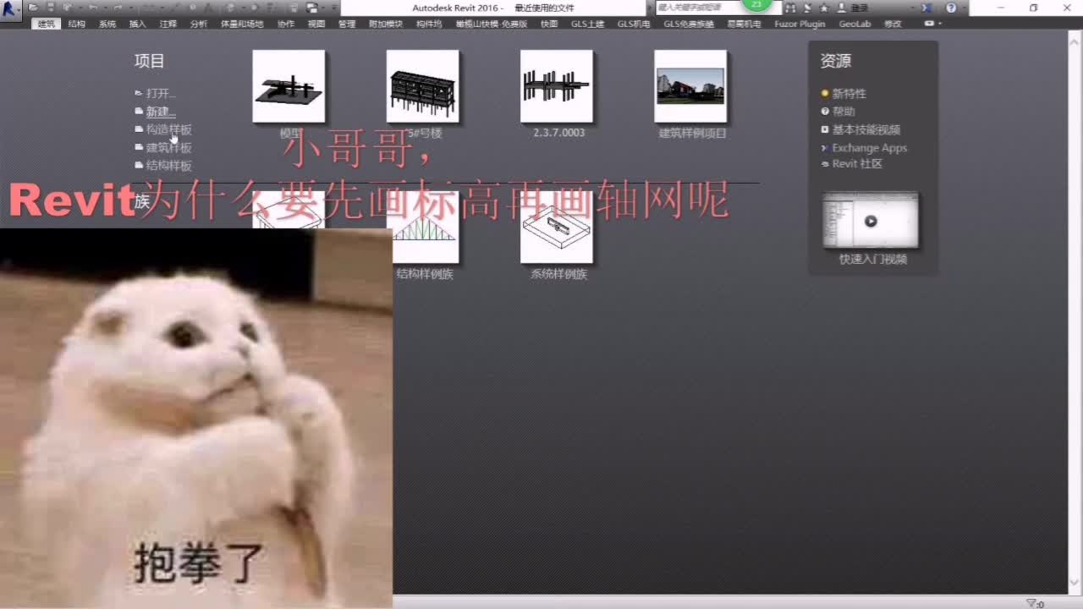Open the 2.3.7.0003 recent project thumbnail
Image resolution: width=1083 pixels, height=609 pixels.
click(x=556, y=86)
